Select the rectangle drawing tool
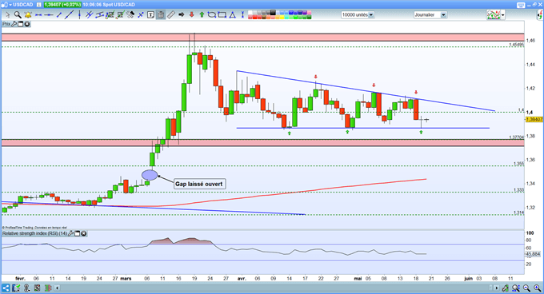544x294 pixels. click(x=222, y=15)
